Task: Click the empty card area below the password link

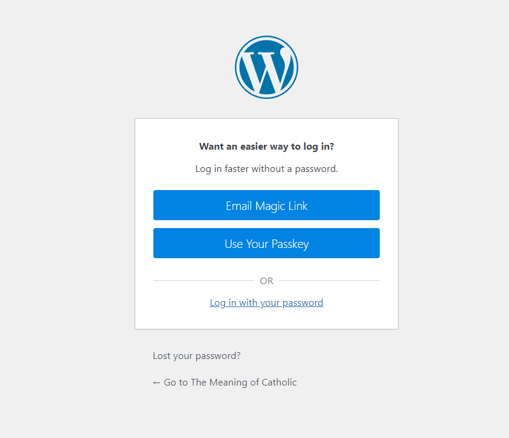Action: (x=266, y=319)
